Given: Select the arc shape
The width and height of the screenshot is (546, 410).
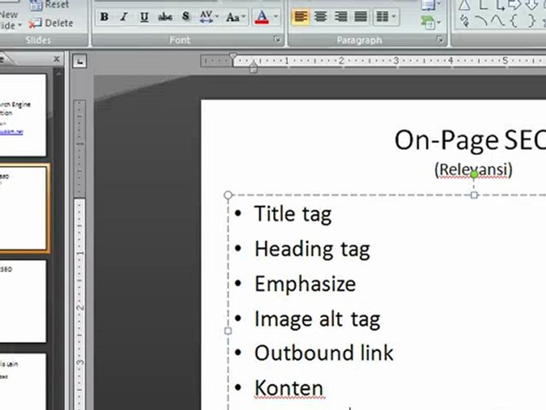Looking at the screenshot, I should point(481,21).
